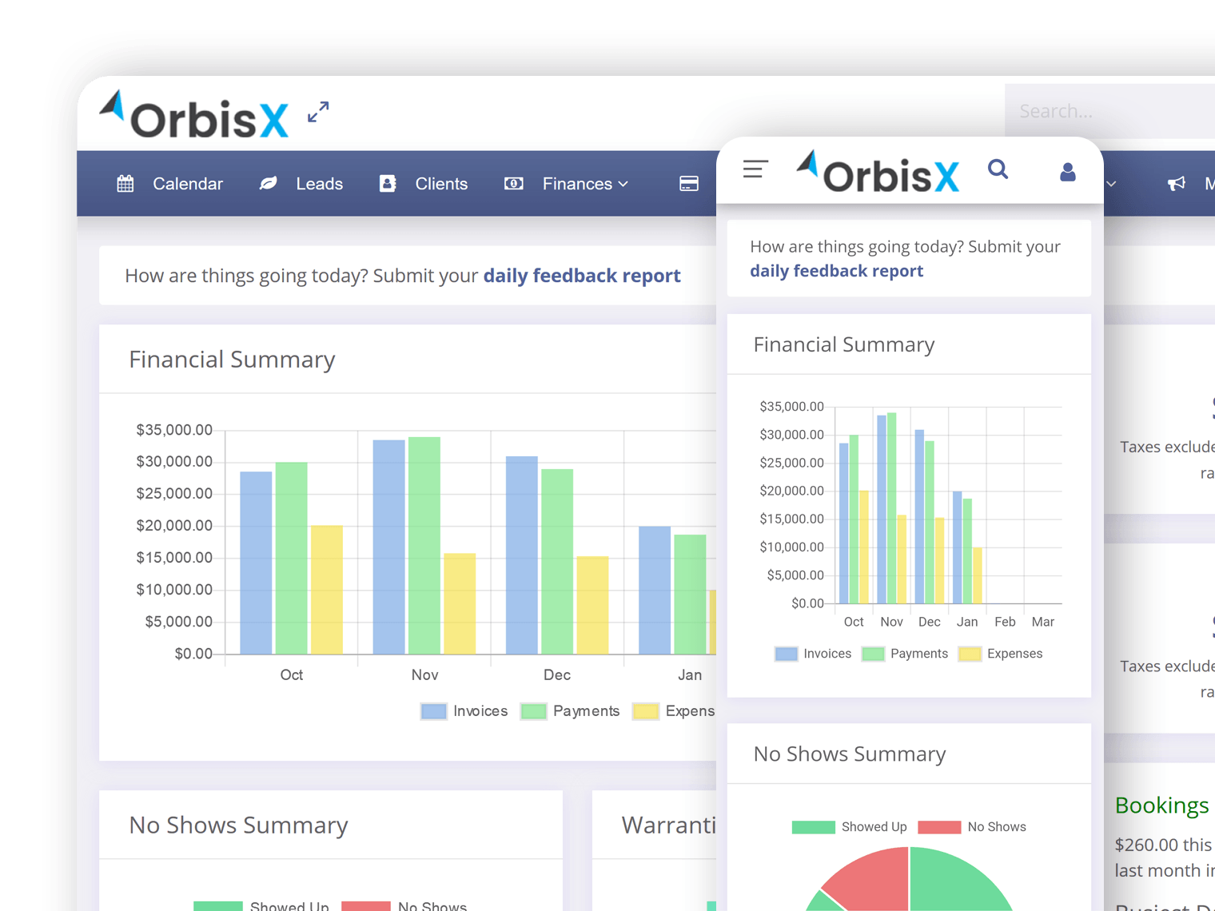The height and width of the screenshot is (911, 1215).
Task: Open the Calendar menu item
Action: [187, 184]
